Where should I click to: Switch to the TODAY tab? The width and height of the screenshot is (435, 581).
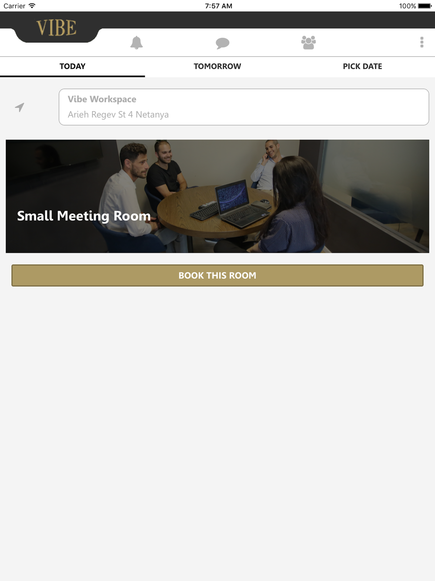(x=72, y=66)
